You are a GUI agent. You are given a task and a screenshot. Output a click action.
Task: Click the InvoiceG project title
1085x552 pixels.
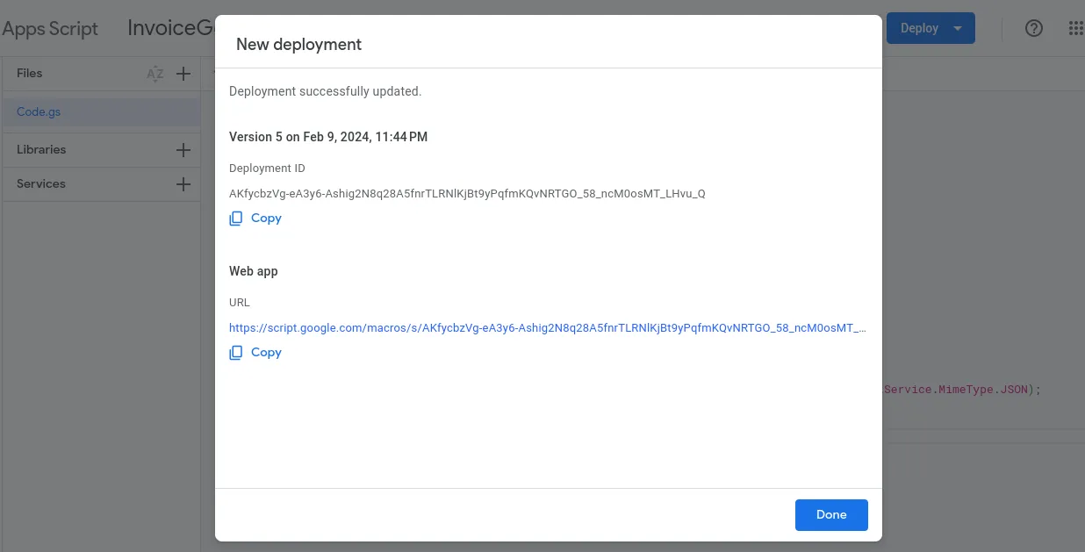(172, 28)
